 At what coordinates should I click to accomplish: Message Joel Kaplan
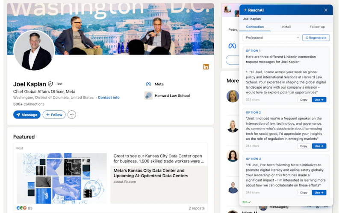pos(27,115)
